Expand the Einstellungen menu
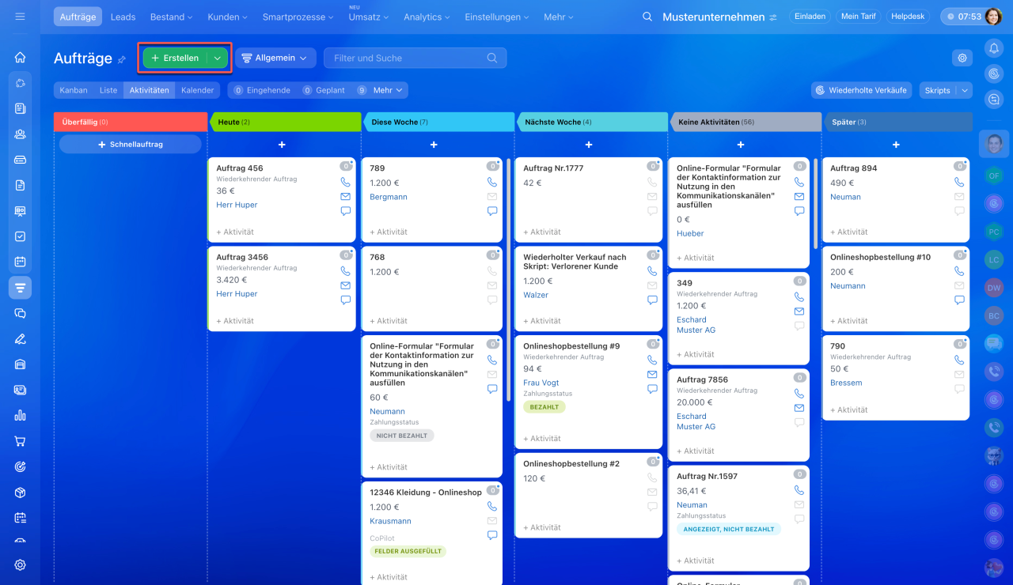1013x585 pixels. [498, 17]
